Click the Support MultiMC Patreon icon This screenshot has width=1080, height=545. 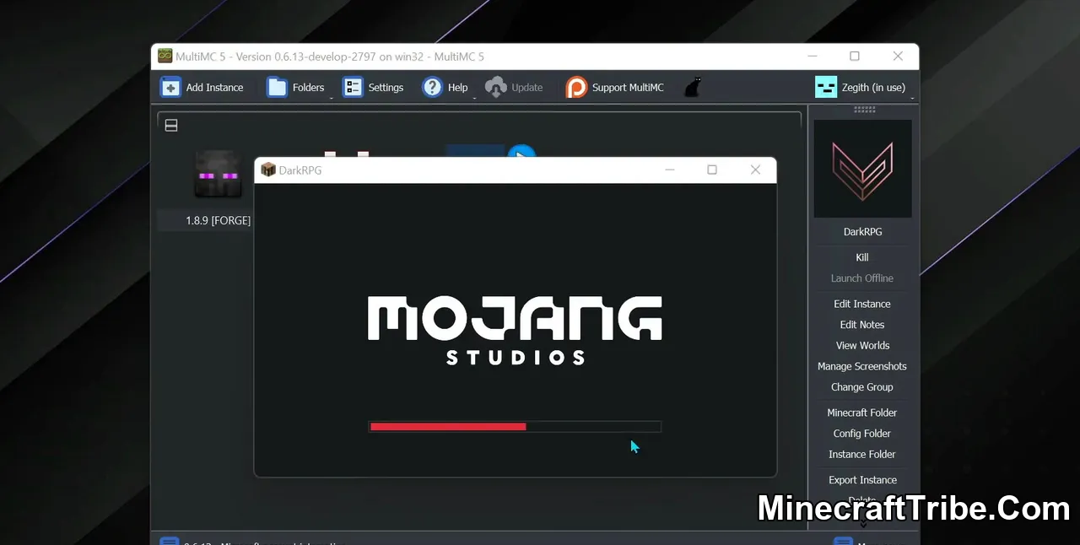pos(576,87)
